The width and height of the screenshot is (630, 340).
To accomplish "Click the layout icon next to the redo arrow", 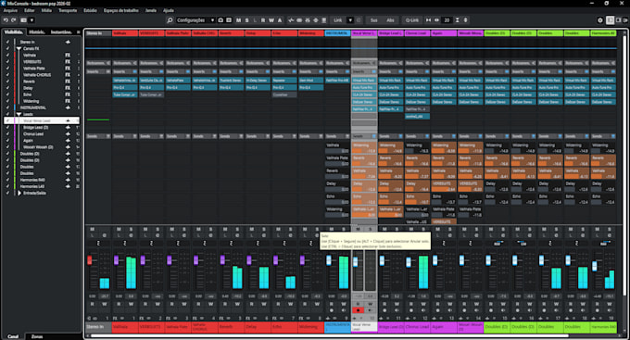I will (23, 20).
